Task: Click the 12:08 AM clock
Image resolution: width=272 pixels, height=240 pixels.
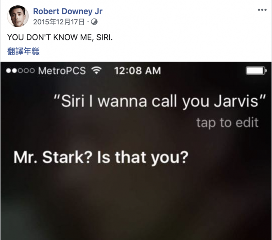Action: coord(138,71)
